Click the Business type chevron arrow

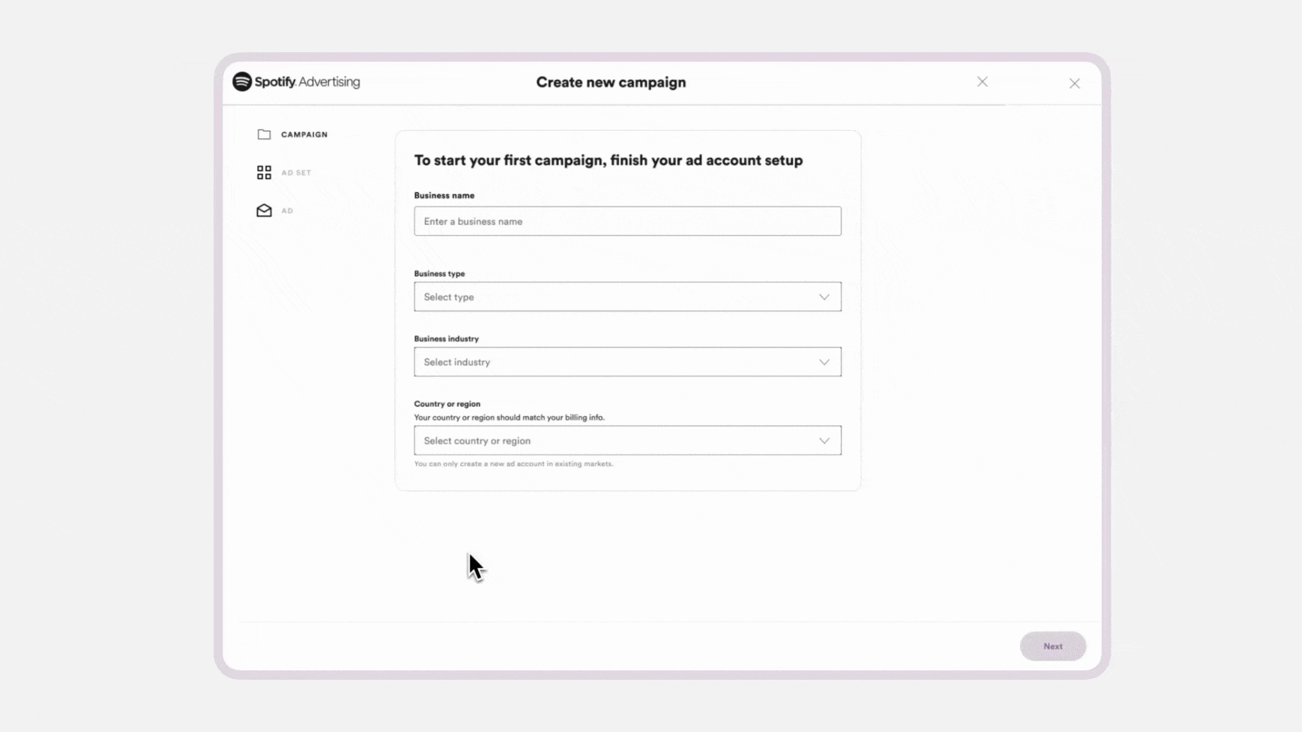[824, 297]
